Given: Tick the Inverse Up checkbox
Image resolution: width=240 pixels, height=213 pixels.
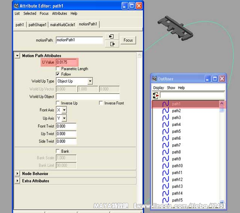Looking at the screenshot, I should (58, 103).
